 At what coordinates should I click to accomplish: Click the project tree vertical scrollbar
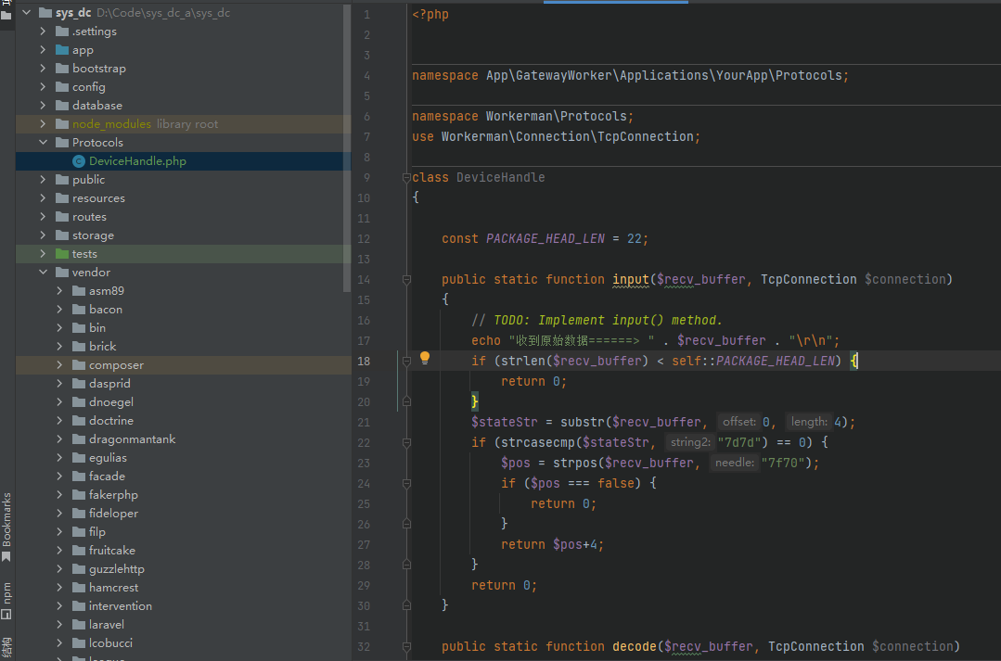pos(347,148)
